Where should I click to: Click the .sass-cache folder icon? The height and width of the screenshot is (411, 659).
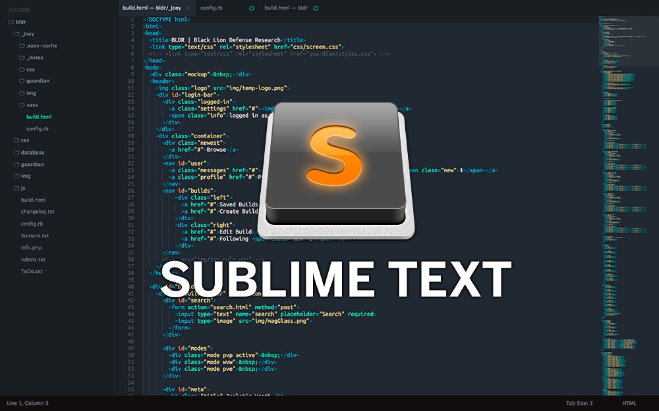pos(22,46)
